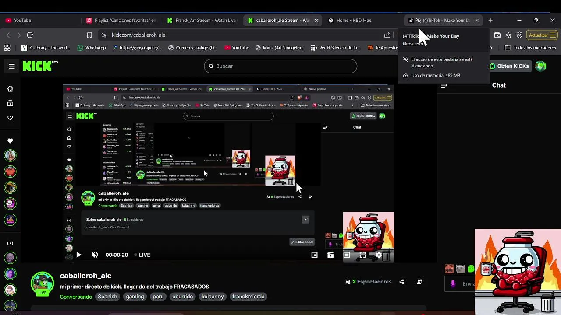The height and width of the screenshot is (315, 561).
Task: Open the Conversando category link
Action: click(76, 297)
